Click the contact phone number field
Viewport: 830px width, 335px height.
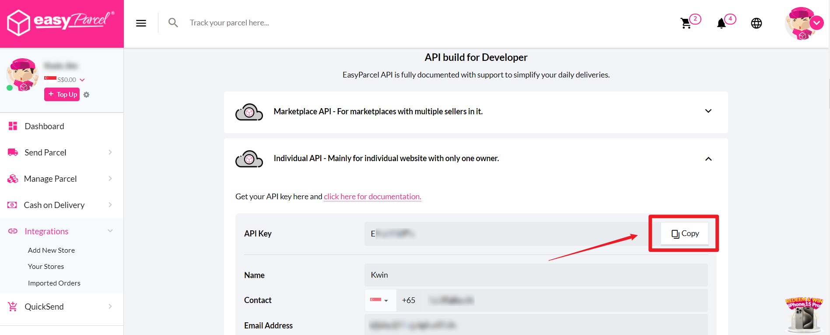[x=564, y=300]
